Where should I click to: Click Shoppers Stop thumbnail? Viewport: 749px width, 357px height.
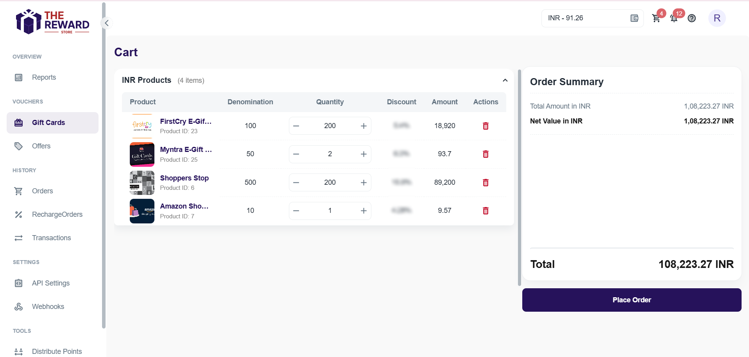pyautogui.click(x=142, y=183)
